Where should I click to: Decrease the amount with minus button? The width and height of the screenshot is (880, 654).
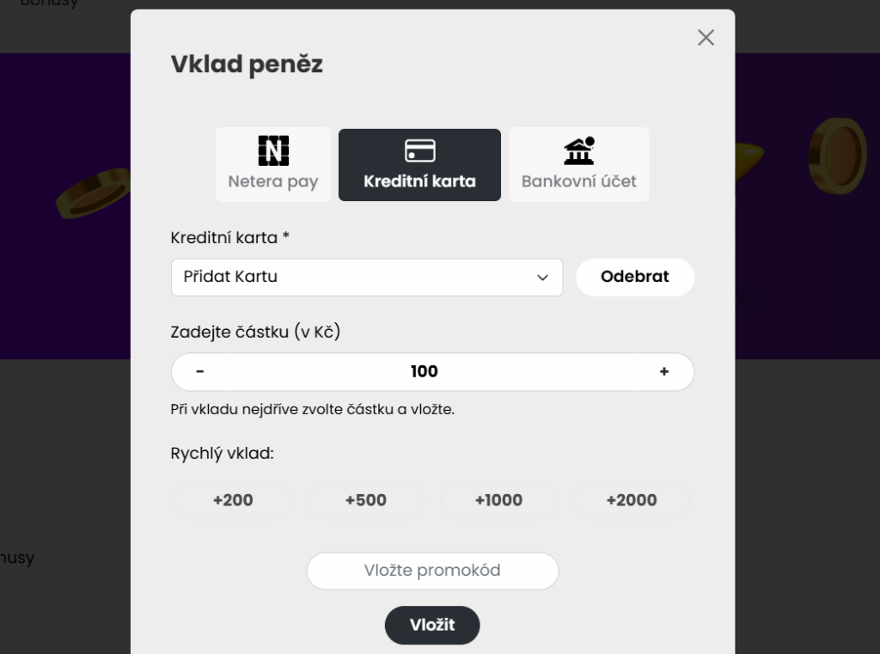(200, 371)
